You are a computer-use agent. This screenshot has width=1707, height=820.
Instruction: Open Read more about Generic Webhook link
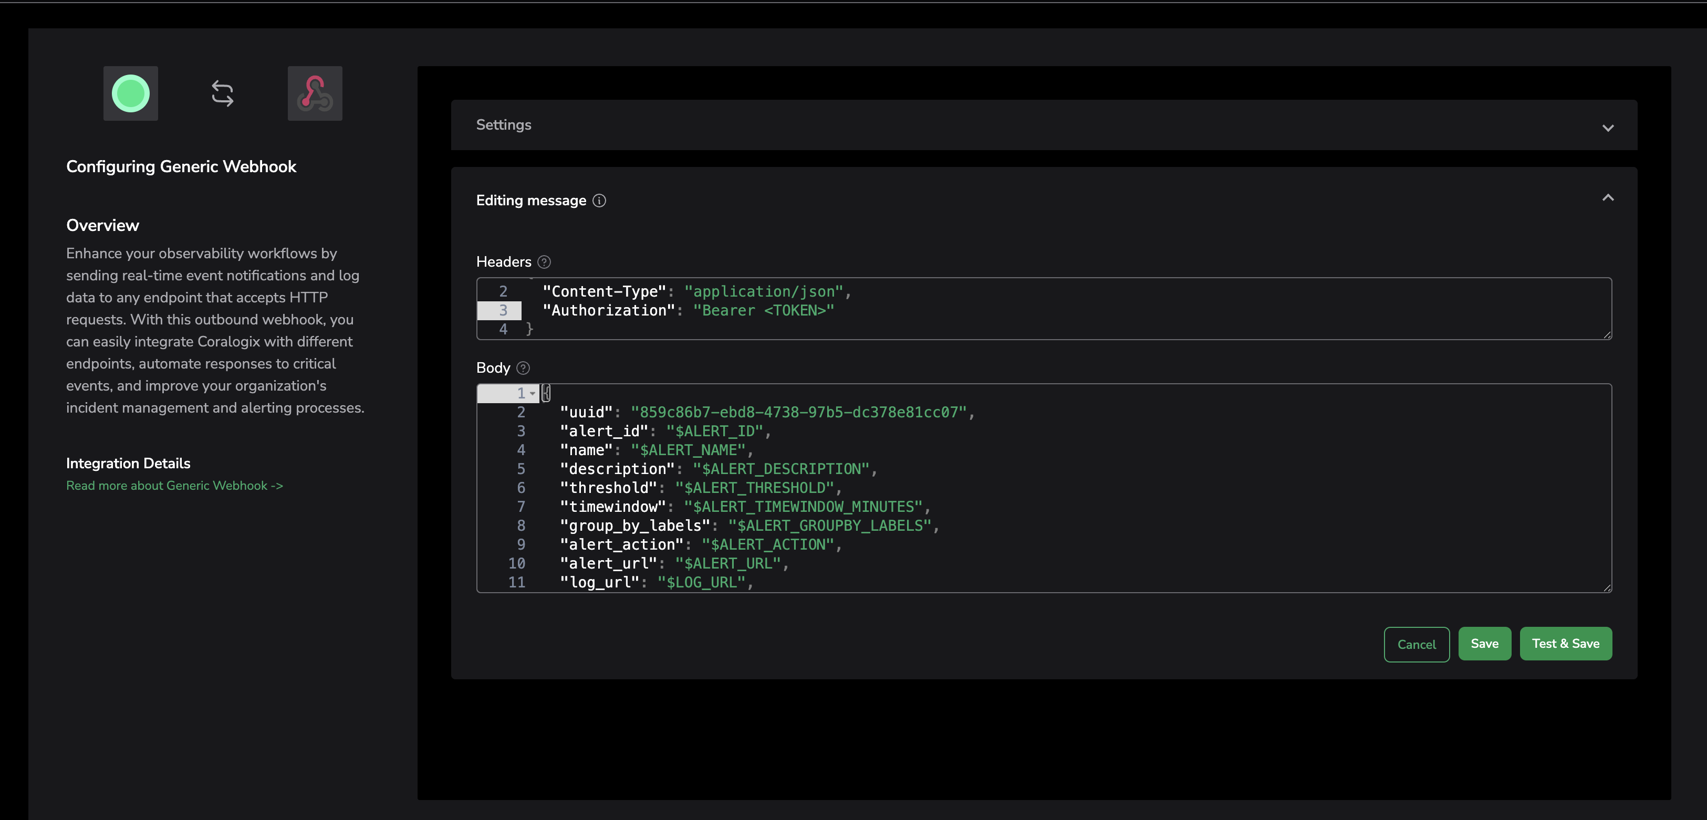pyautogui.click(x=174, y=486)
